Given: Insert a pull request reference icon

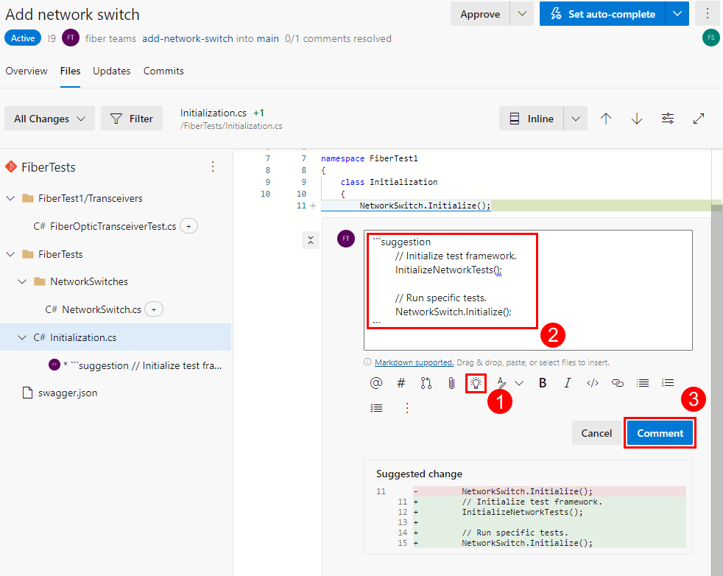Looking at the screenshot, I should pos(426,383).
